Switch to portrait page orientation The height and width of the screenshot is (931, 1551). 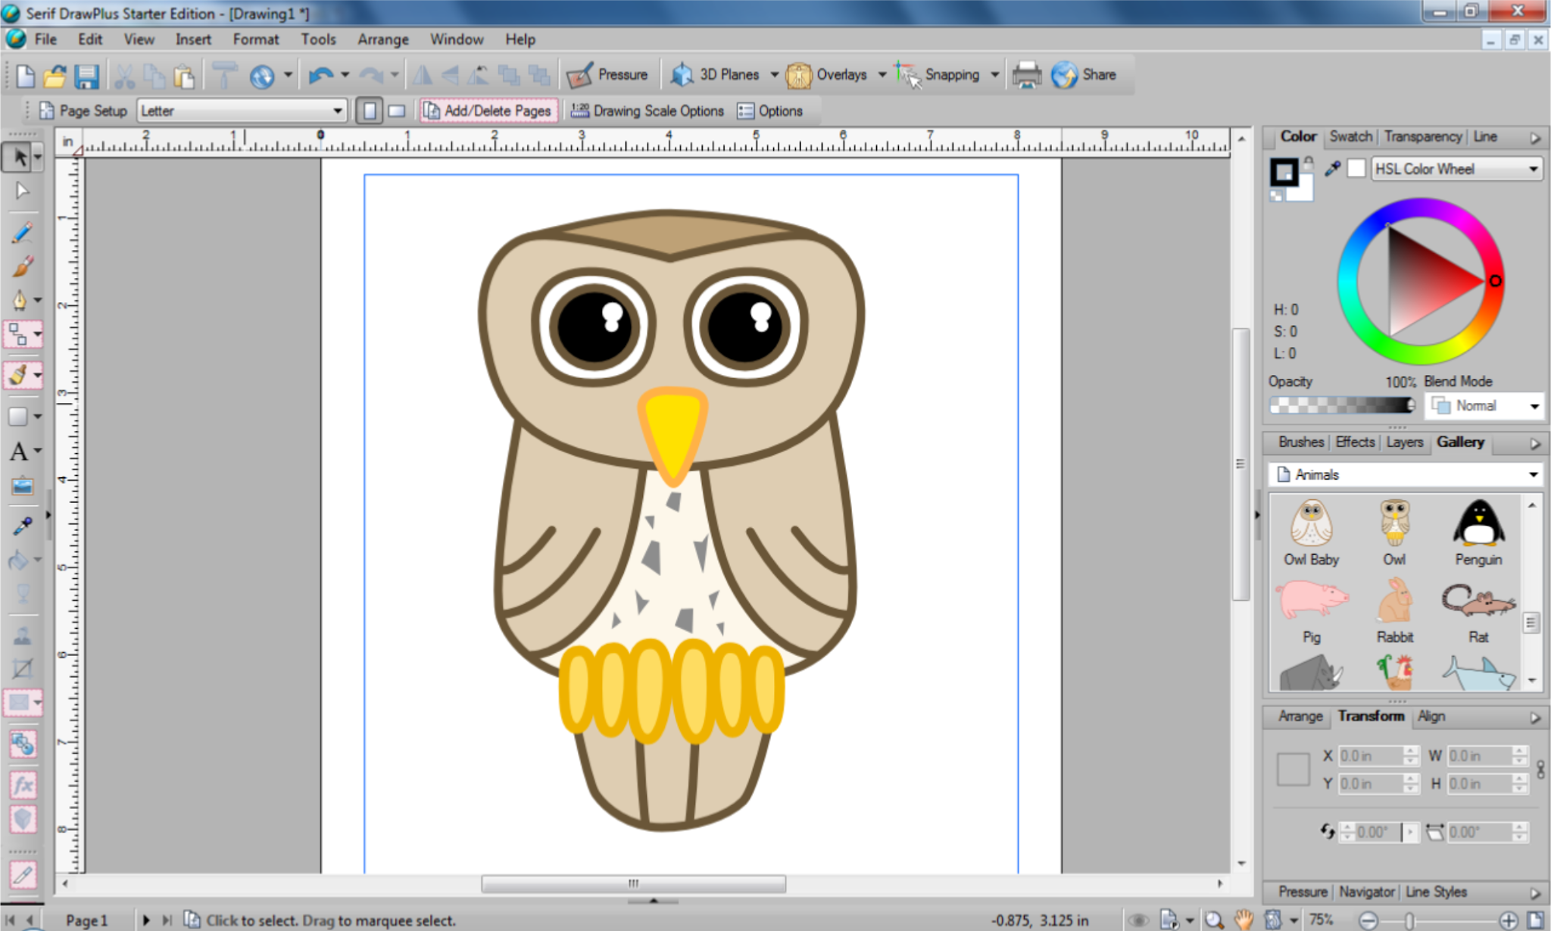(370, 111)
